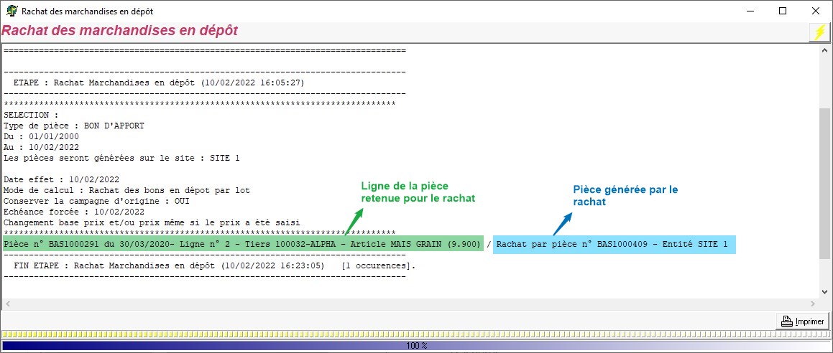Click the horizontal scrollbar left arrow
The width and height of the screenshot is (833, 353).
[6, 304]
